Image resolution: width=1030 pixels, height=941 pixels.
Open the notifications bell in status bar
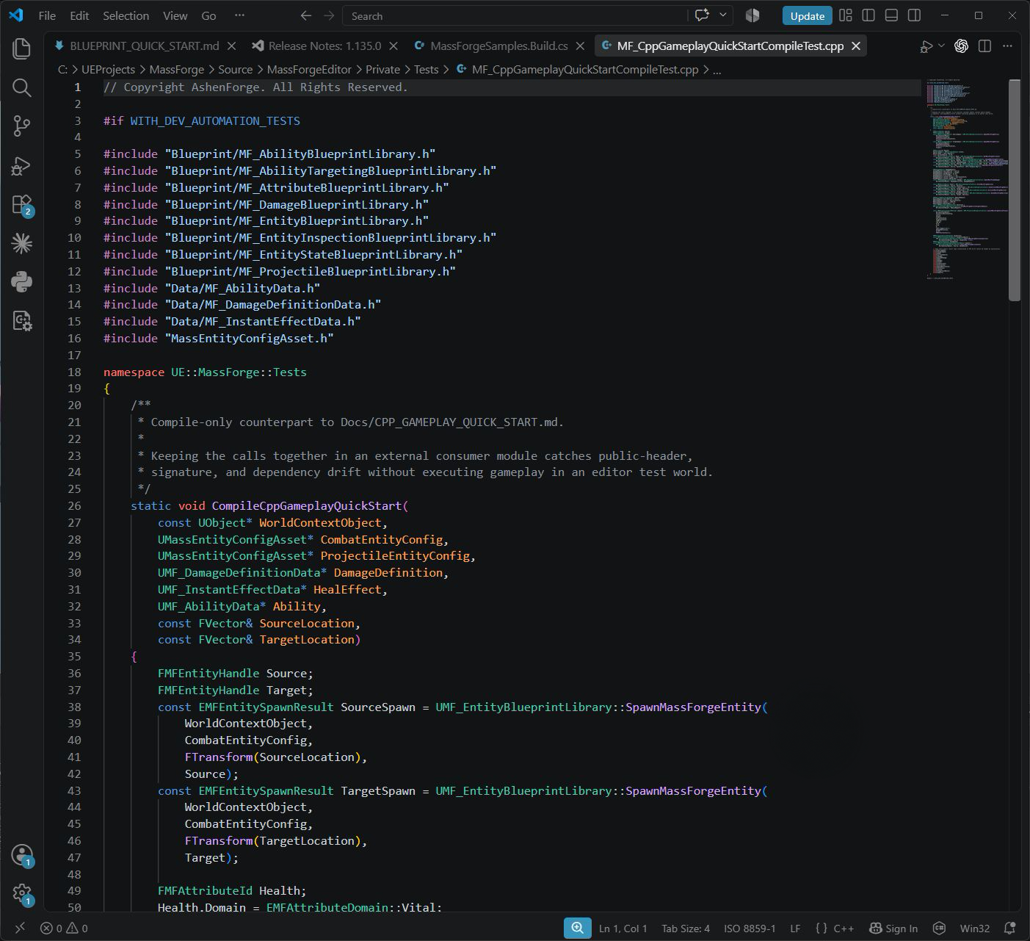pos(1010,928)
